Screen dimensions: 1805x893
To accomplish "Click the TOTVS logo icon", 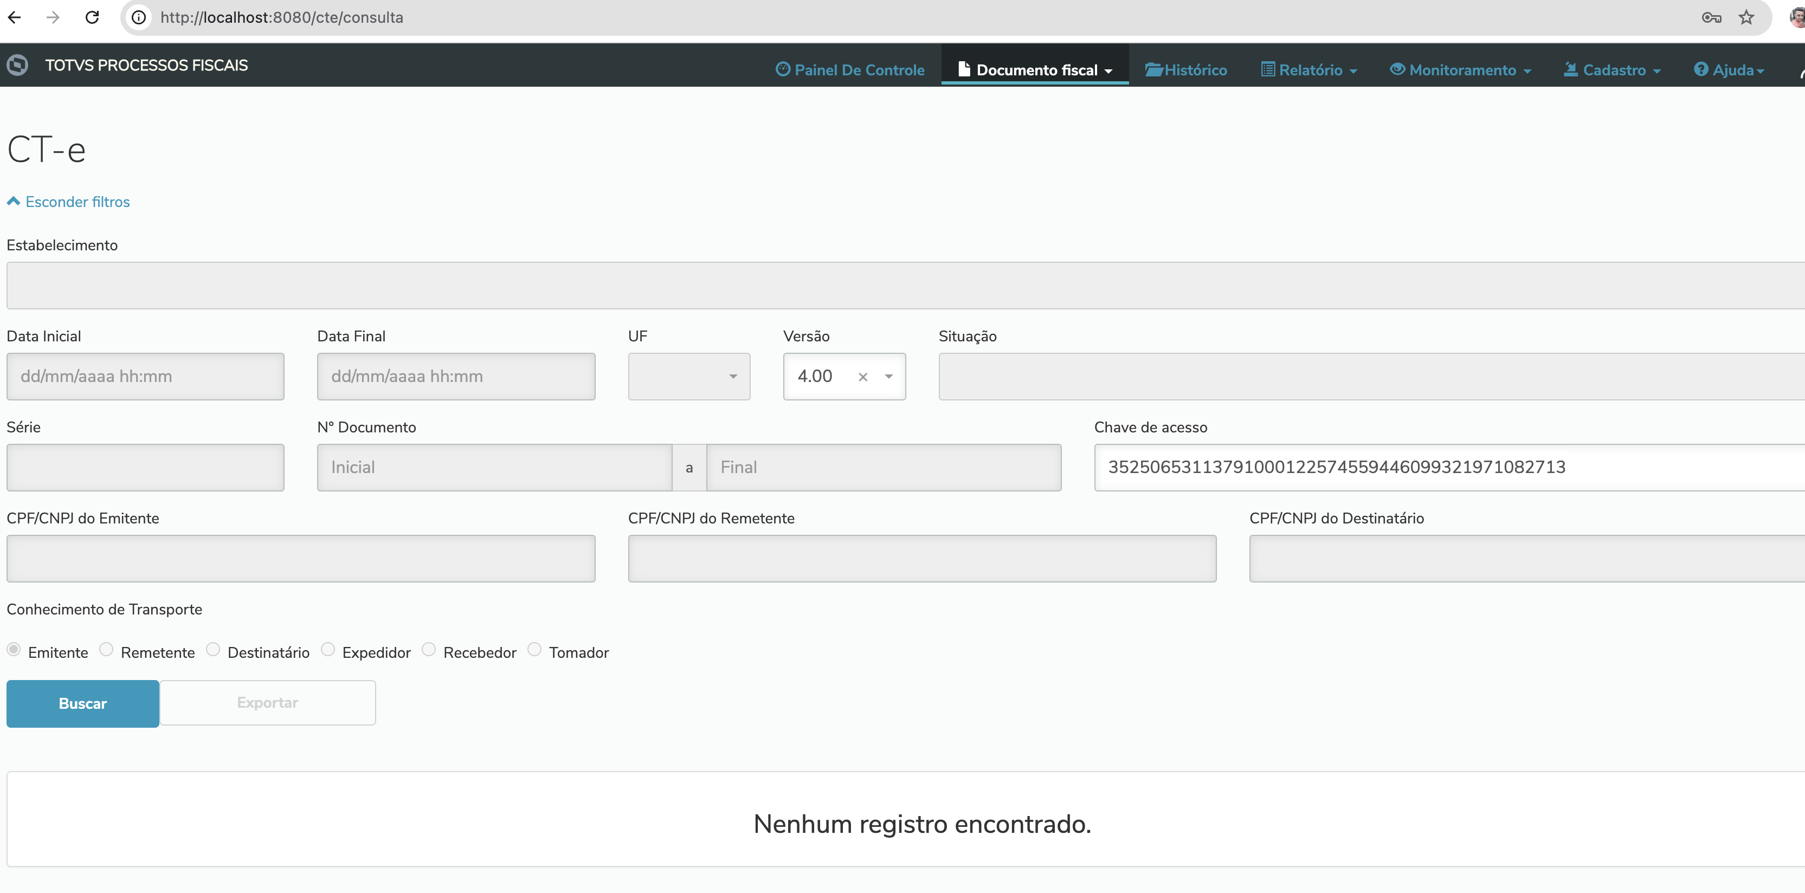I will point(17,65).
